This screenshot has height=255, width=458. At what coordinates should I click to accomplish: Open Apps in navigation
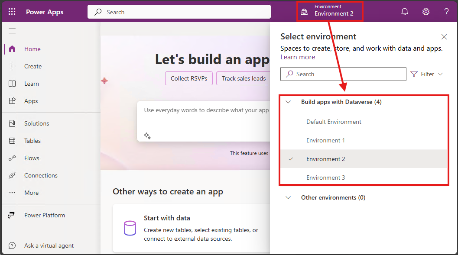click(31, 101)
